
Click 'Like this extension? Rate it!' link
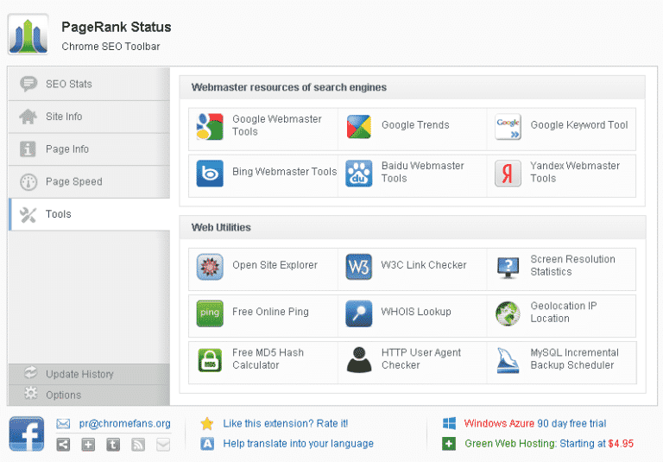point(285,423)
